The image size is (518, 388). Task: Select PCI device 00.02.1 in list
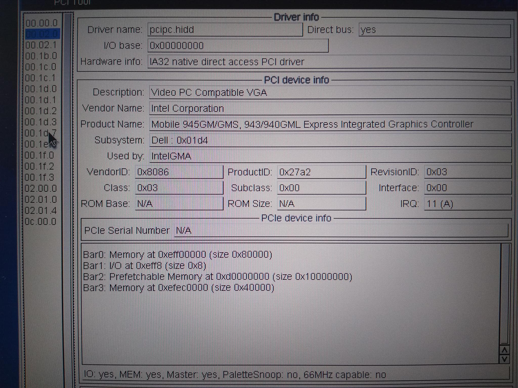(x=41, y=45)
